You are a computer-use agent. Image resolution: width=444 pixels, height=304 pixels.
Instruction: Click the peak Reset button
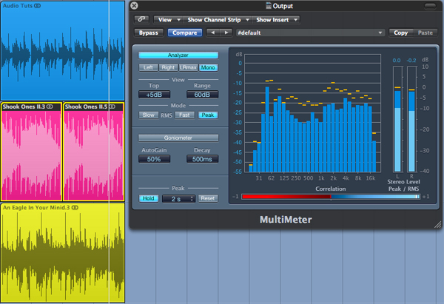(208, 198)
